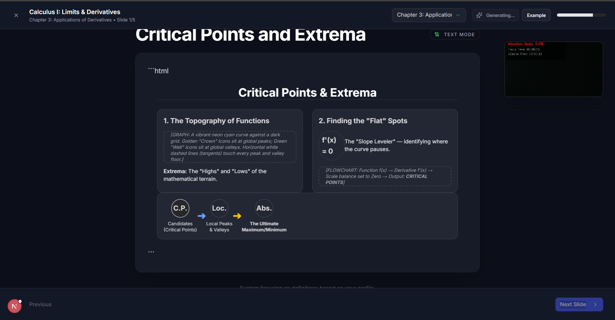Viewport: 615px width, 320px height.
Task: Click the lesson progress bar
Action: (581, 15)
